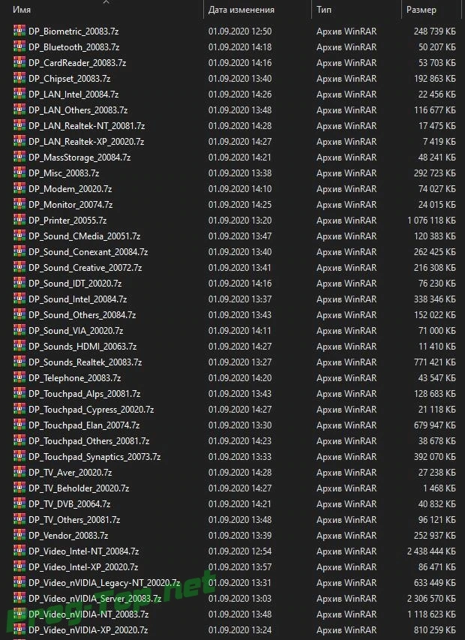
Task: Click the size value 11 410 КБ
Action: (437, 346)
